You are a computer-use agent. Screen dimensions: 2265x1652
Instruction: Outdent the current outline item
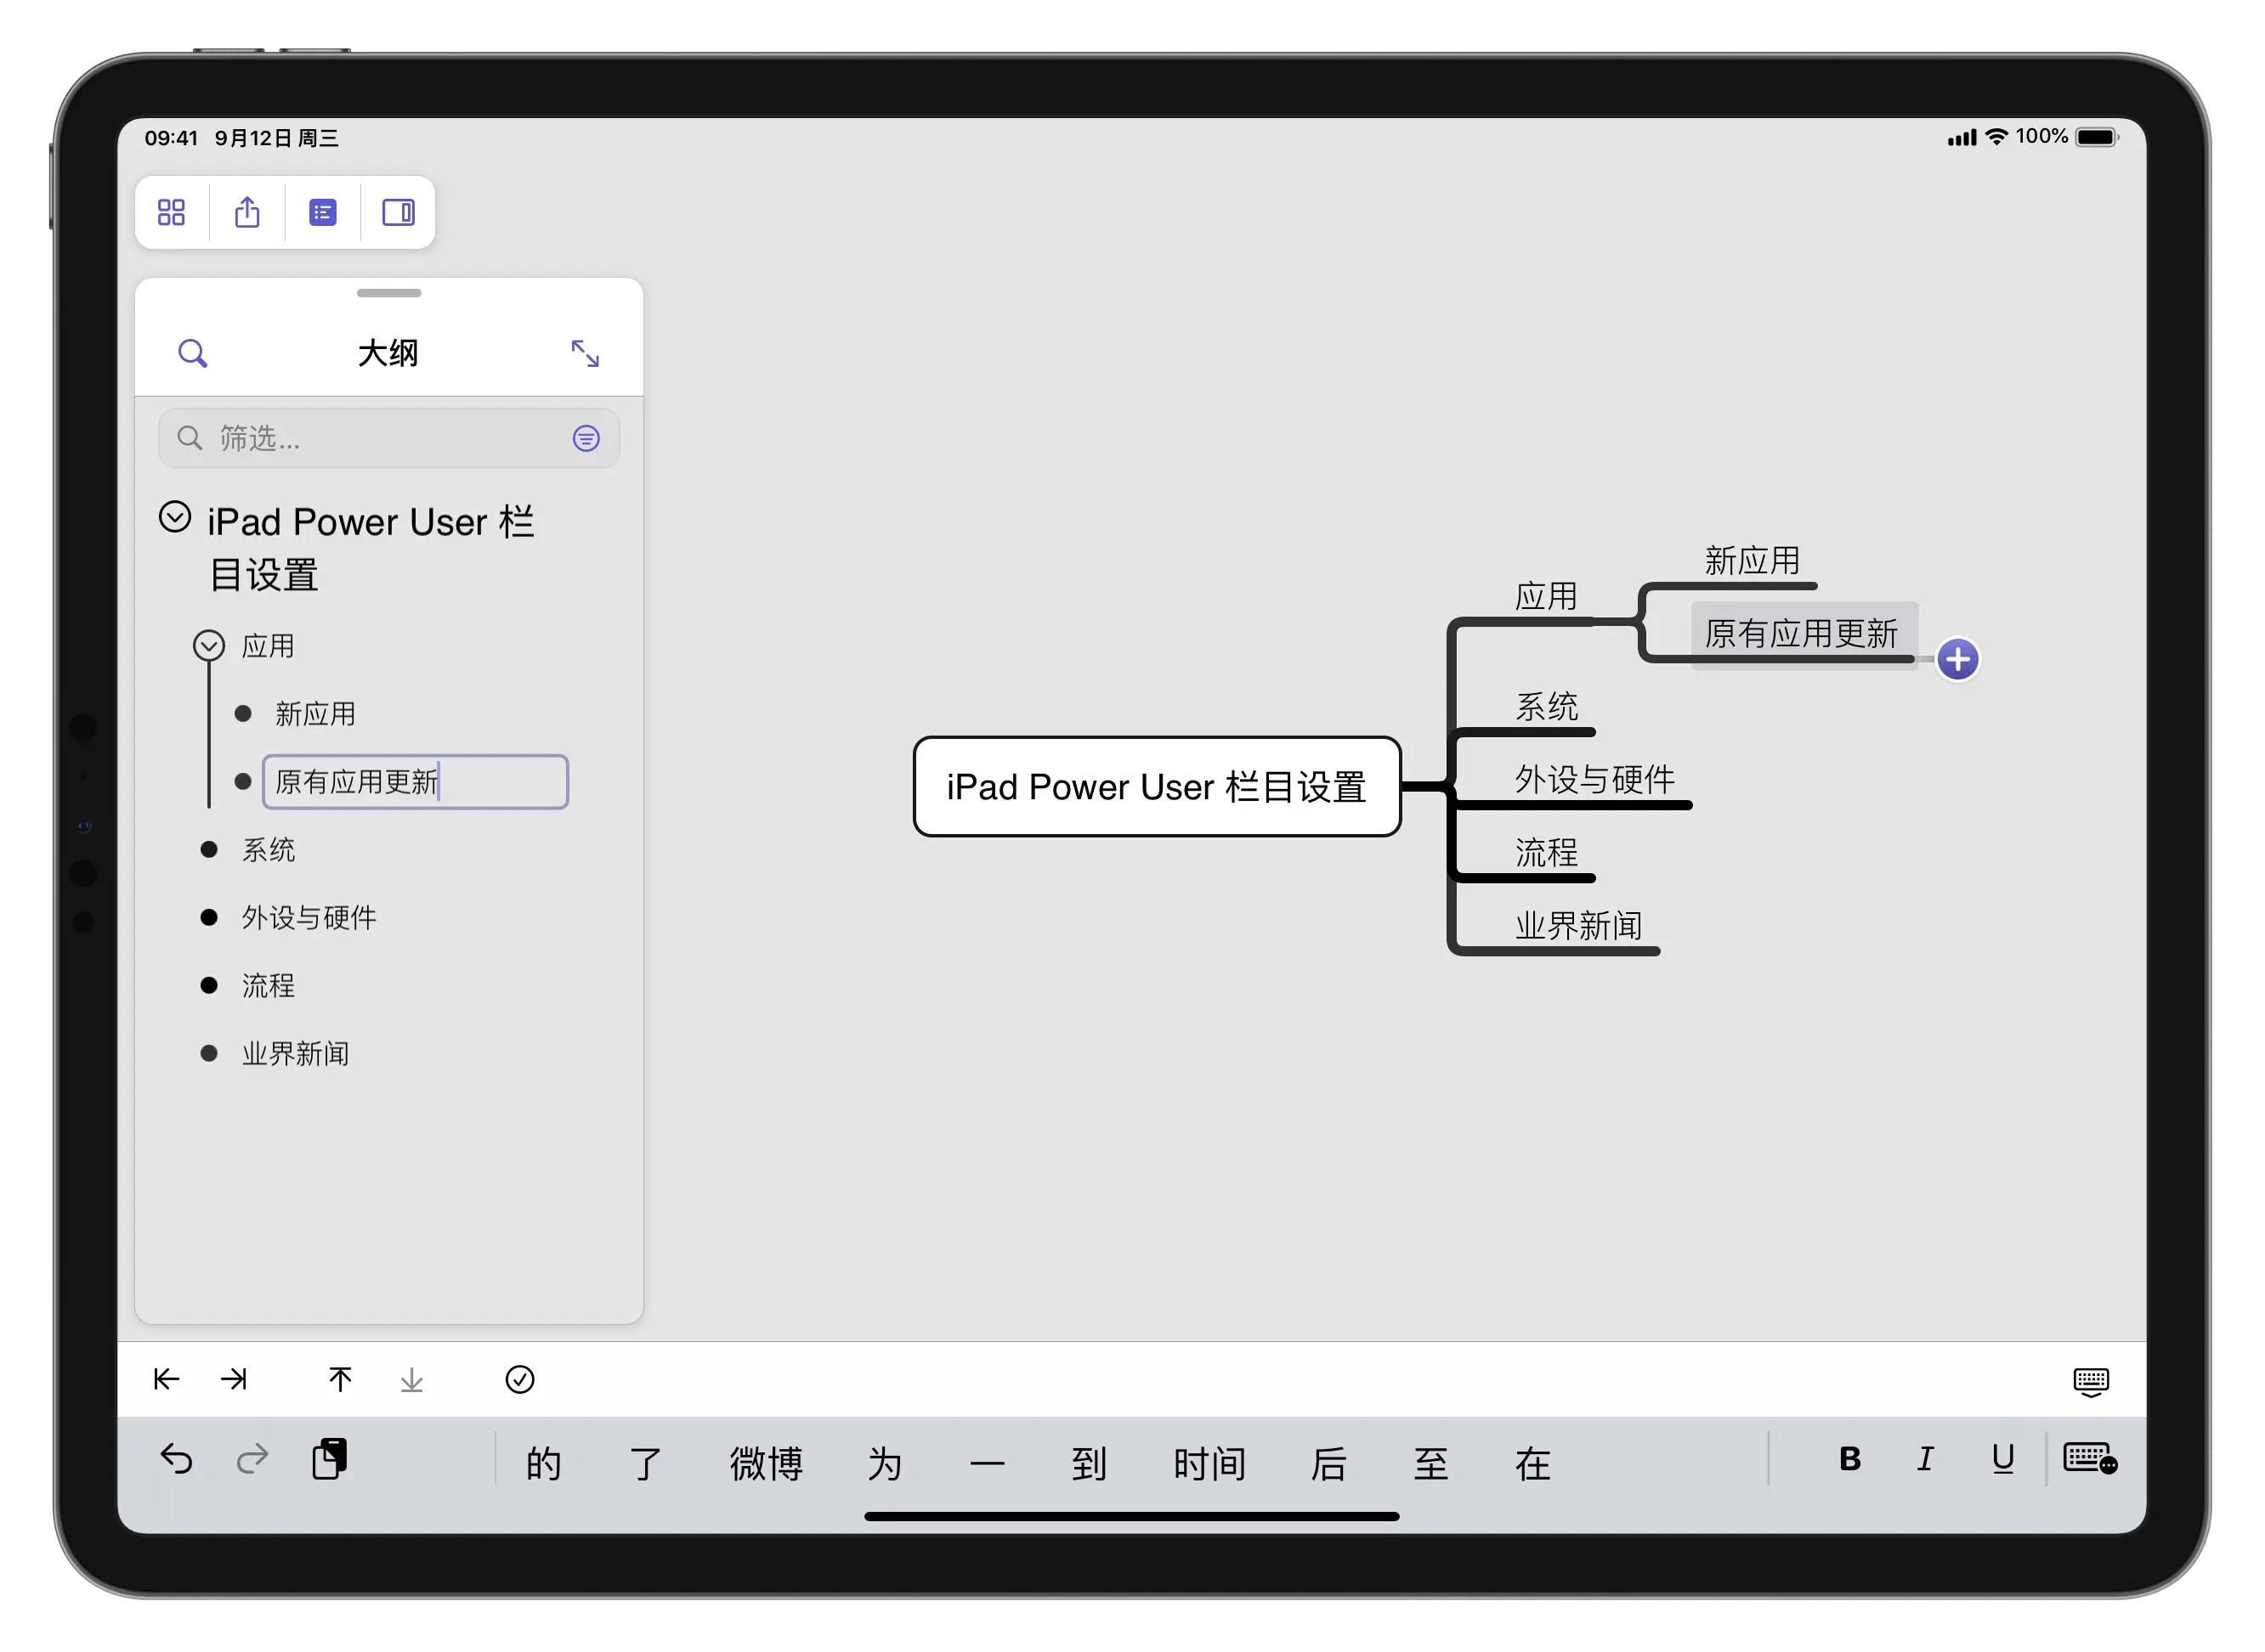tap(166, 1380)
